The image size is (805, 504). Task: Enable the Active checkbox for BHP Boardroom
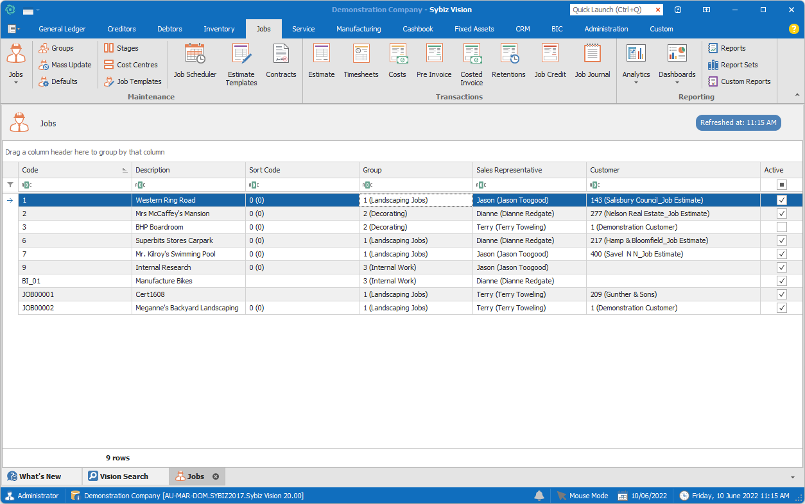781,227
